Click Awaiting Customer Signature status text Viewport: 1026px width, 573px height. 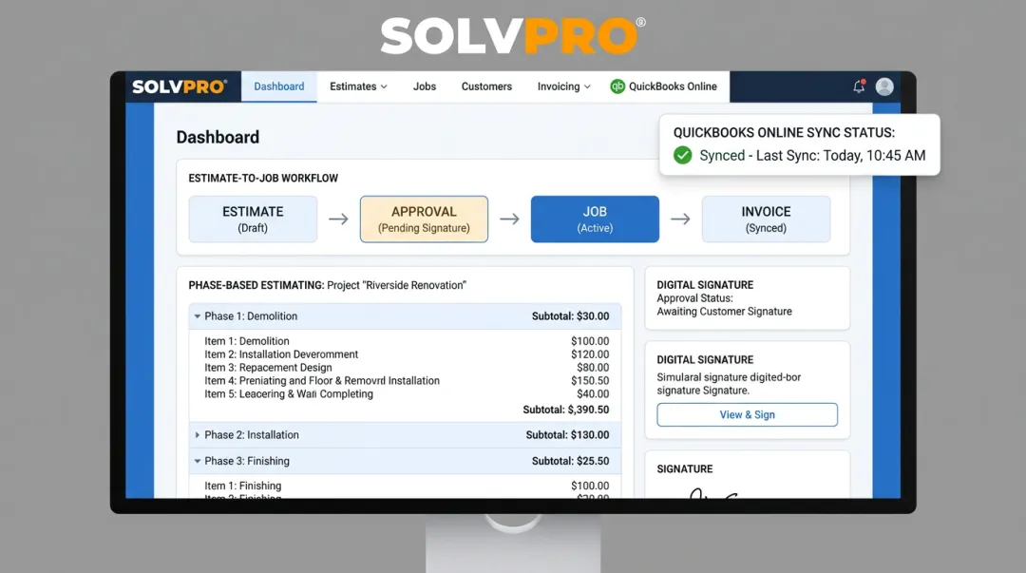tap(724, 312)
